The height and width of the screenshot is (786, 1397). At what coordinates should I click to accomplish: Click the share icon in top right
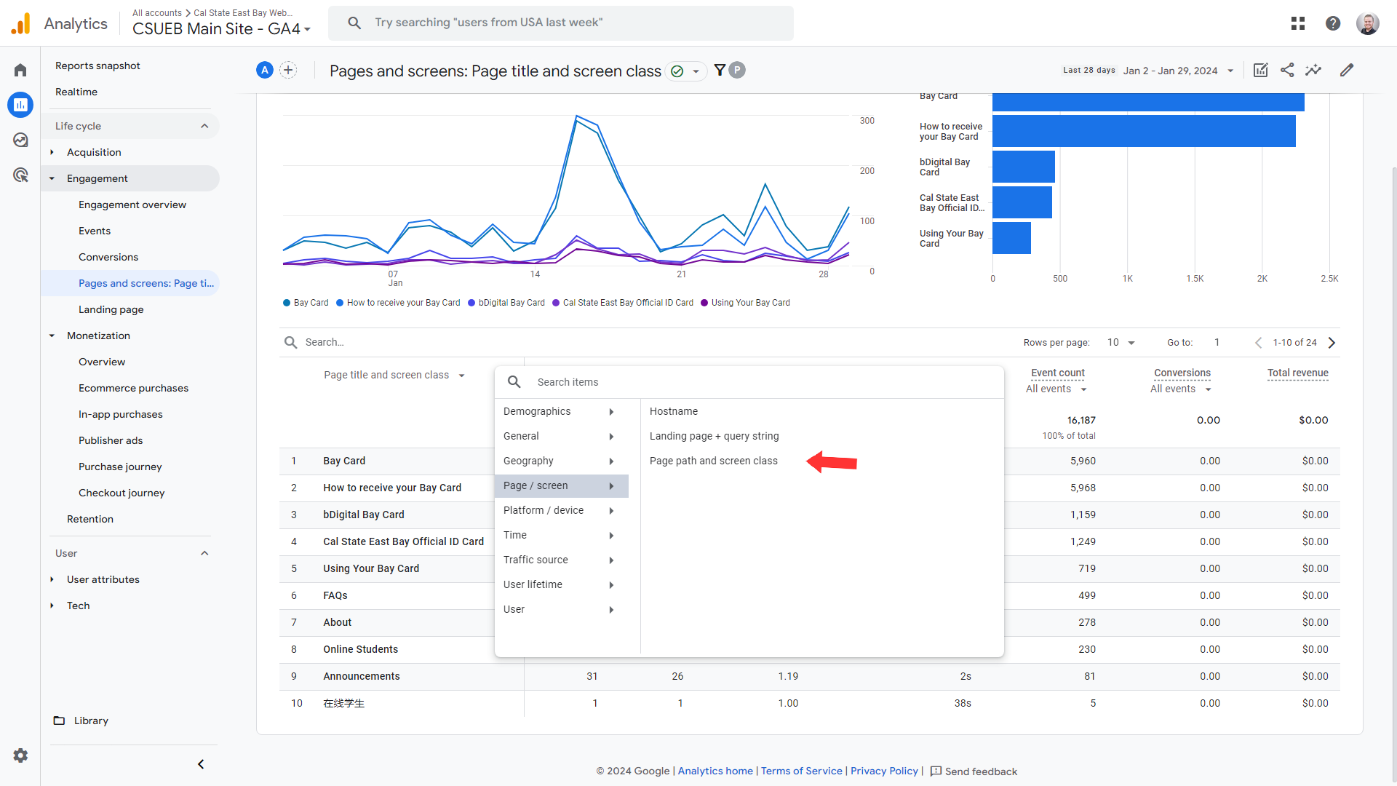[x=1288, y=71]
